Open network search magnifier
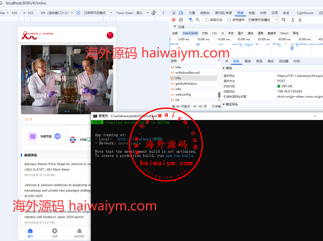Image resolution: width=323 pixels, height=241 pixels. 198,20
